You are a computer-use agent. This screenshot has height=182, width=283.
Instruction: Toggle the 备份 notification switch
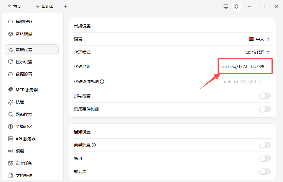tap(265, 158)
